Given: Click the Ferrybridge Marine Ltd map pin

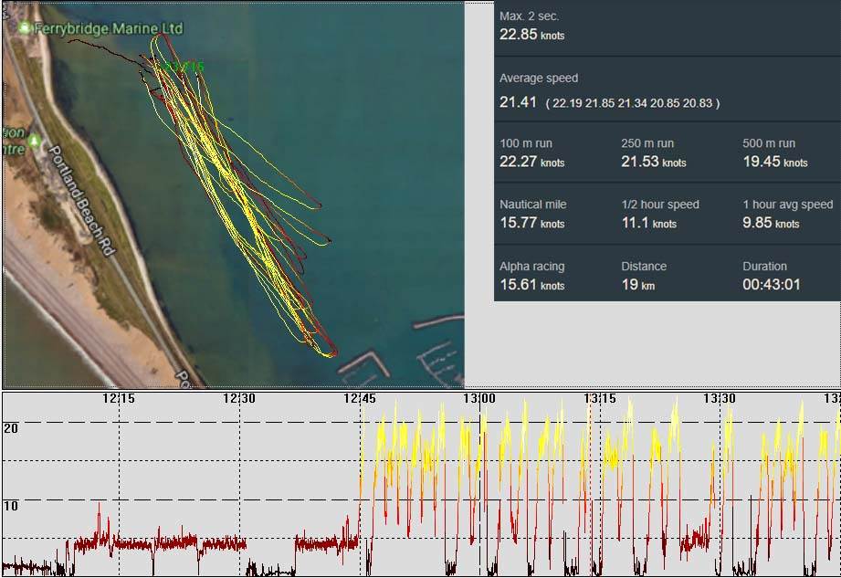Looking at the screenshot, I should tap(24, 28).
